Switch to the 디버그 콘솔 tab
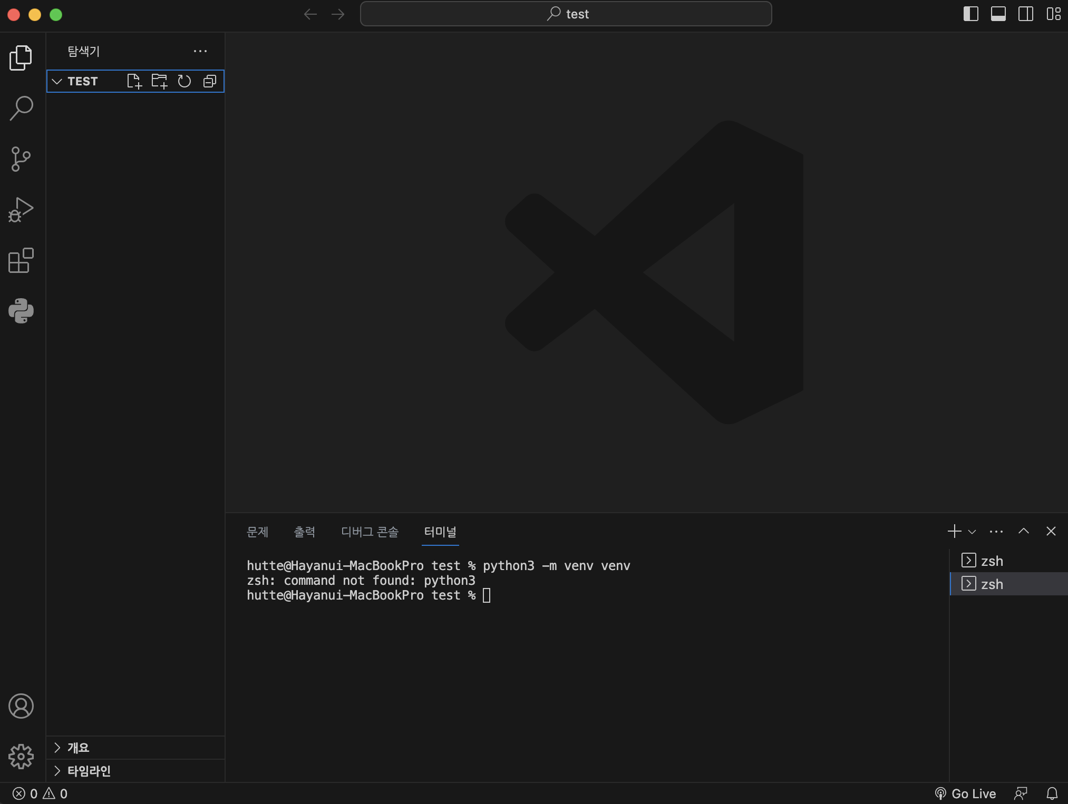The height and width of the screenshot is (804, 1068). tap(370, 532)
